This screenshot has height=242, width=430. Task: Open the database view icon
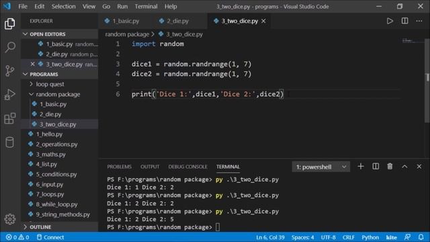[x=10, y=142]
